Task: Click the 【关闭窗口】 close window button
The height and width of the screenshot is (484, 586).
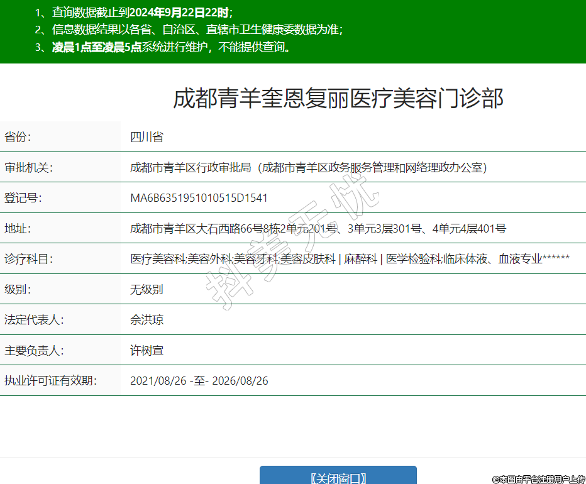Action: [338, 476]
